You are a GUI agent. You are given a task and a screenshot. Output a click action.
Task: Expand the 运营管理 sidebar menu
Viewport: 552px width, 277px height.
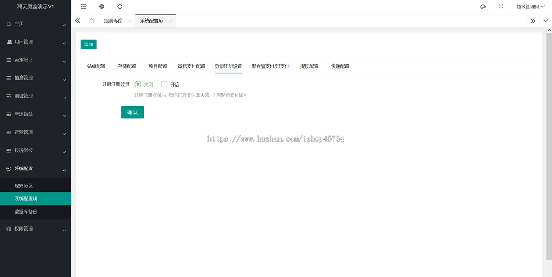pos(35,132)
